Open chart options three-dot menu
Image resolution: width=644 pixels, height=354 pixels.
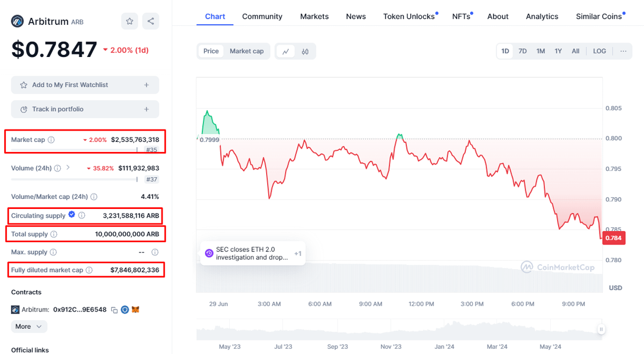pos(623,51)
